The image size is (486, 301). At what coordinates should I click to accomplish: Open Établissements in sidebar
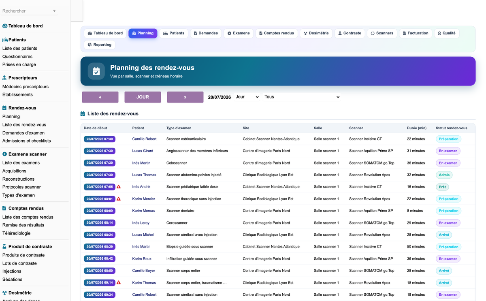17,94
